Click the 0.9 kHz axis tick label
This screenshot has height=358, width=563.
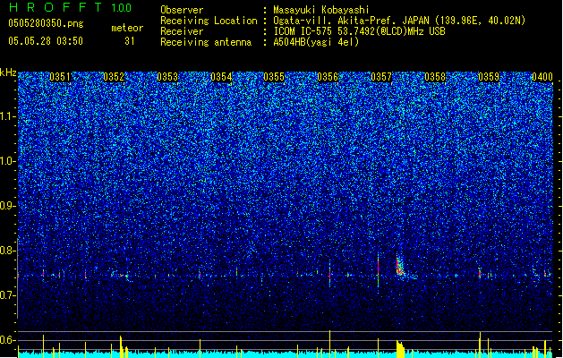[8, 206]
